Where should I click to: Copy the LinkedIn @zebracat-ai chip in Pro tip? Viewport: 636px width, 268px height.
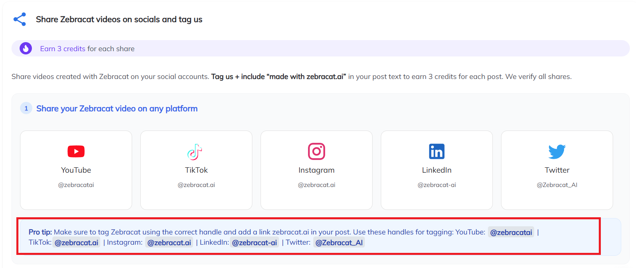(254, 243)
